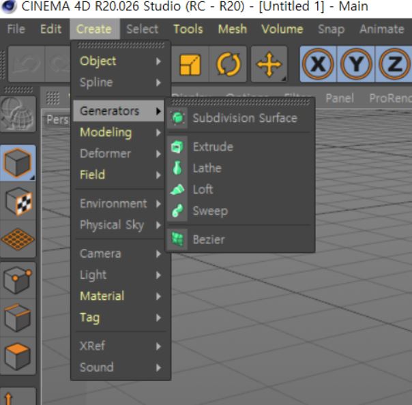
Task: Click the Make Editable globe icon
Action: pyautogui.click(x=18, y=114)
